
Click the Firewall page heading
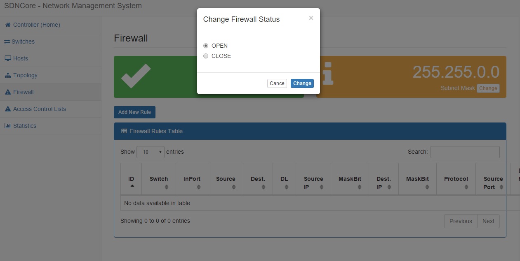[131, 38]
